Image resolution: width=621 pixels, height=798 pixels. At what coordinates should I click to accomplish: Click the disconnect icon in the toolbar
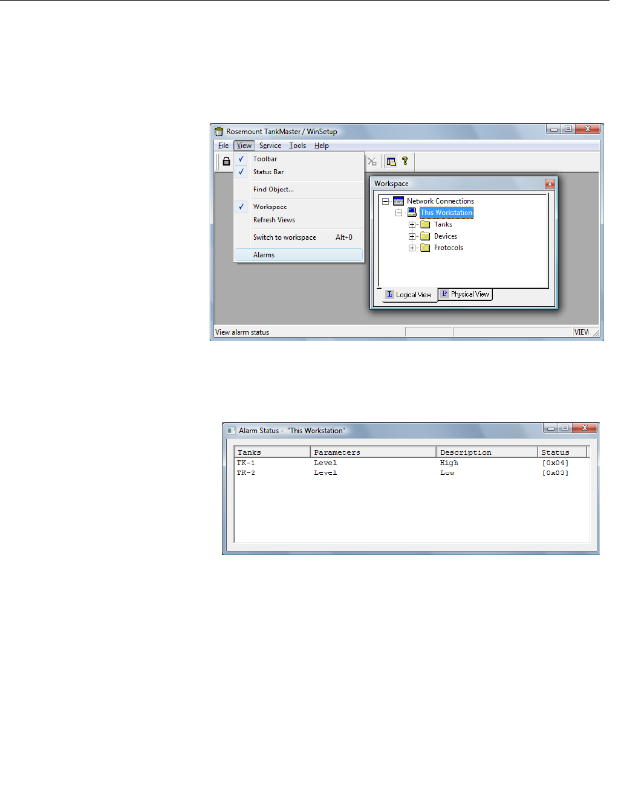(x=372, y=161)
